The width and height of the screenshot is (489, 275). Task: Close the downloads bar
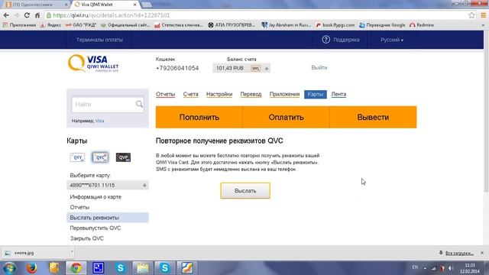482,253
